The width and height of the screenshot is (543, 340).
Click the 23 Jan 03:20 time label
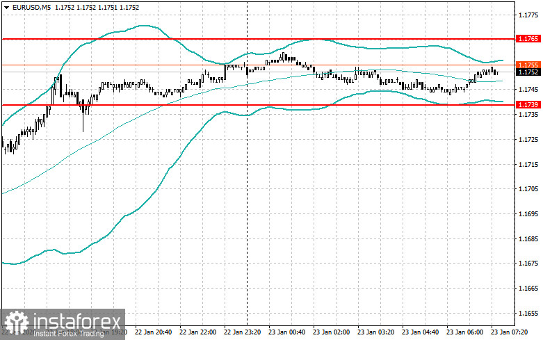375,332
